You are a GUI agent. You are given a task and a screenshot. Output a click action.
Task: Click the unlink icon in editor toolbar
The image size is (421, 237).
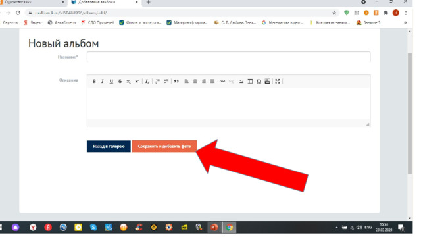tap(231, 81)
